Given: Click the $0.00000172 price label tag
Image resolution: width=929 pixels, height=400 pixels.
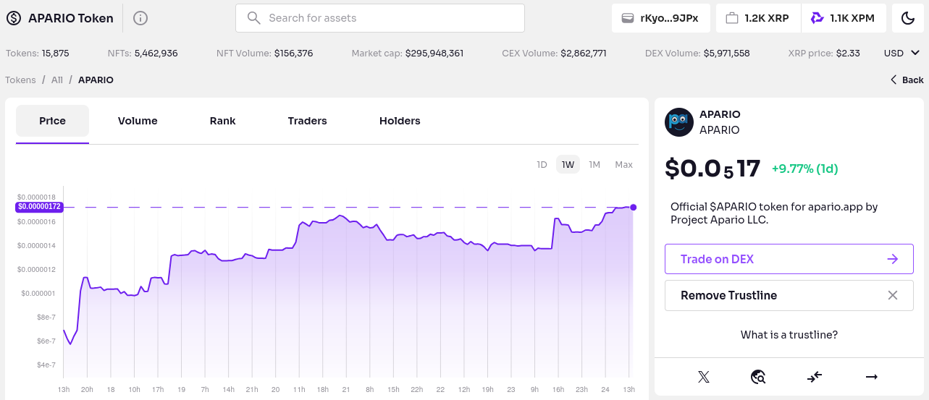Looking at the screenshot, I should pos(39,207).
